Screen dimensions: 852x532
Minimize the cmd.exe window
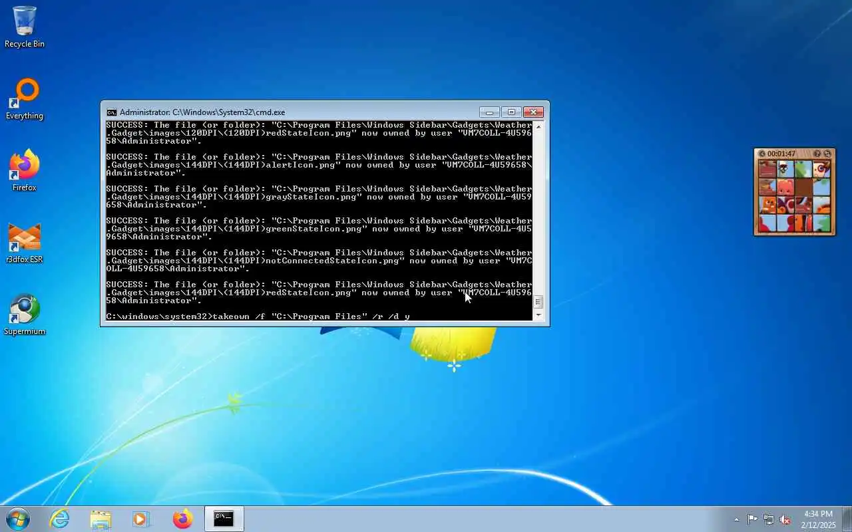489,112
